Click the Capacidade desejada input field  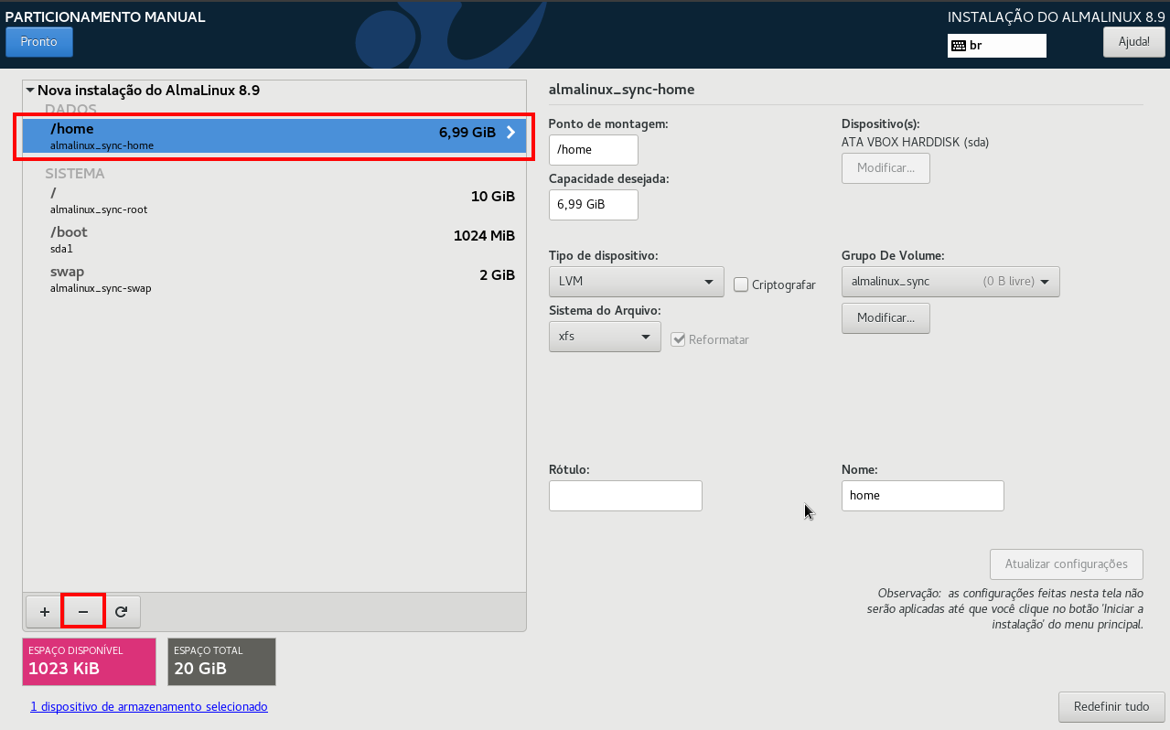click(x=594, y=205)
